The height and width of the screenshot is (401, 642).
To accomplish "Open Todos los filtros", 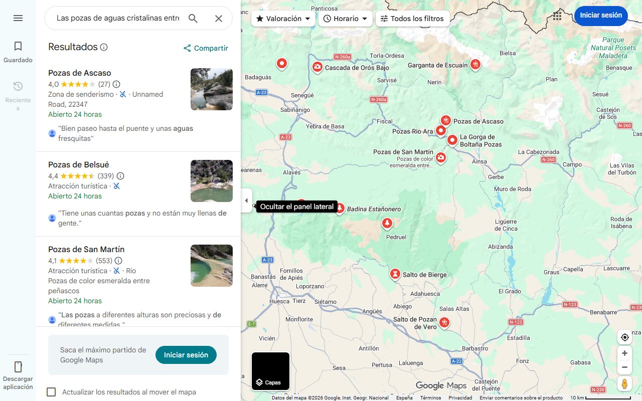I will click(413, 18).
